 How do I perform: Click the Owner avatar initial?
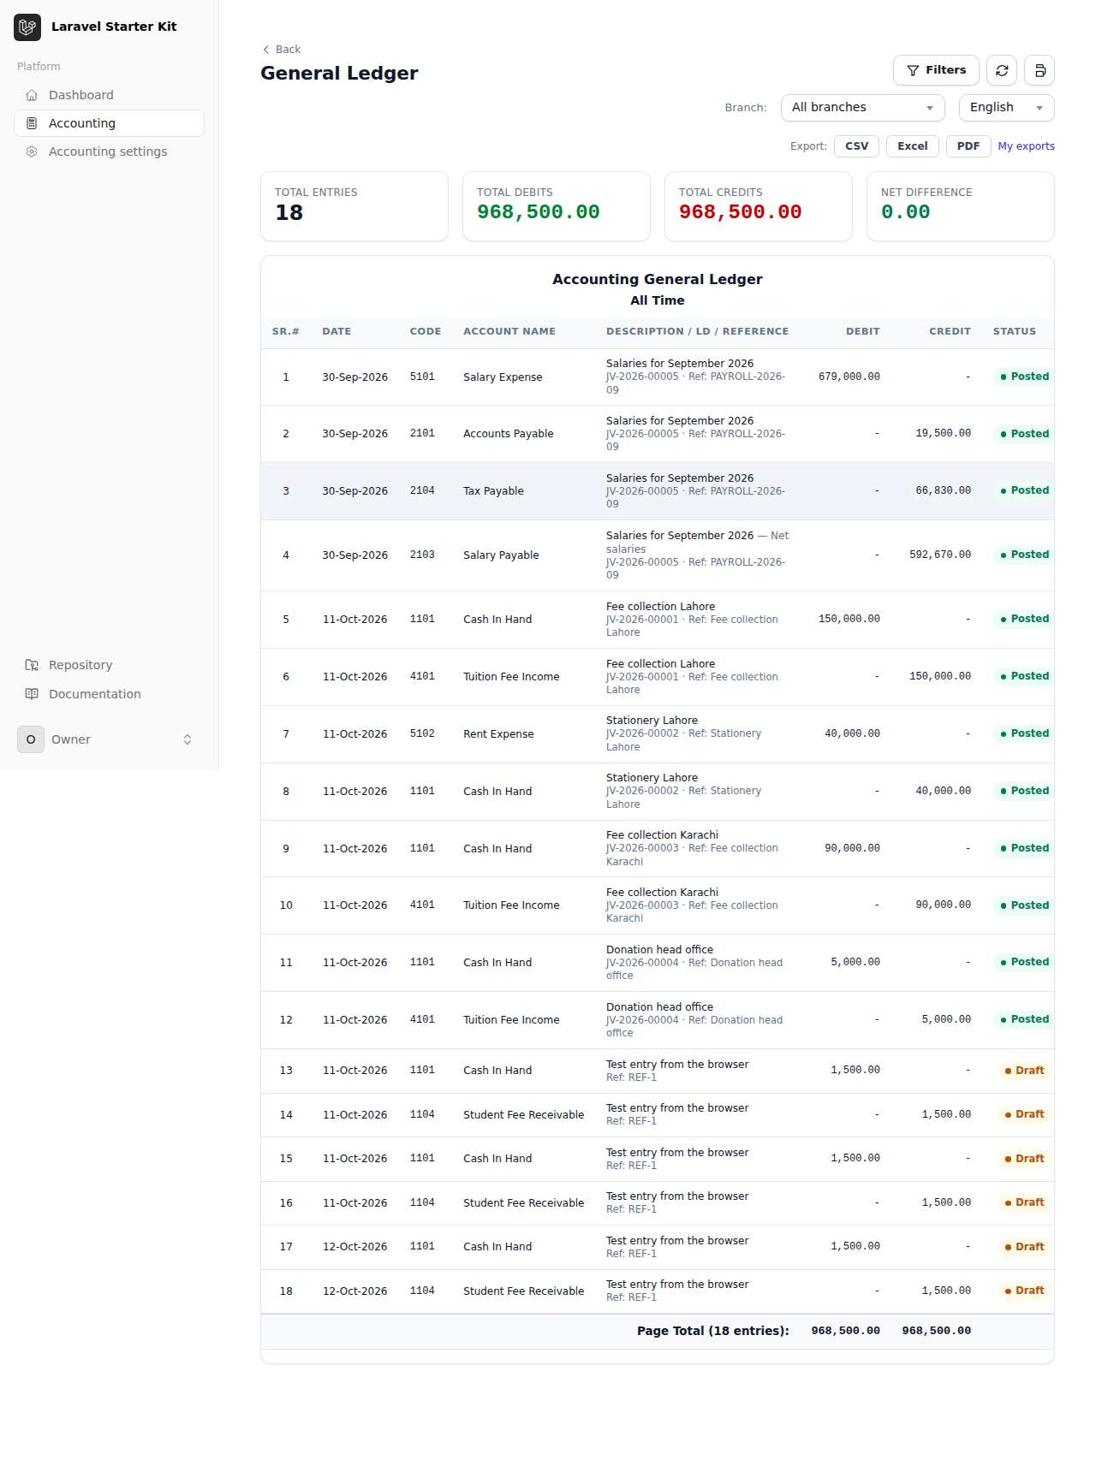click(x=31, y=739)
